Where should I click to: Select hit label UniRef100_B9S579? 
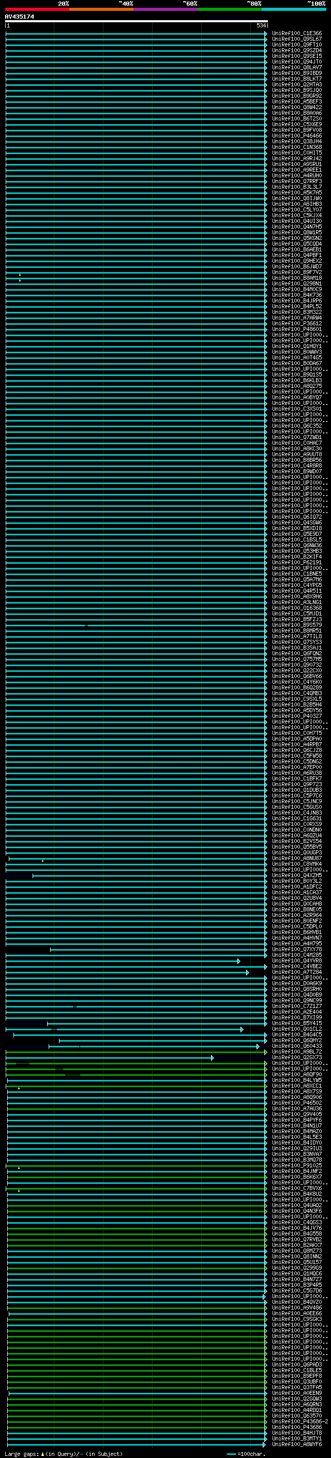pos(297,625)
